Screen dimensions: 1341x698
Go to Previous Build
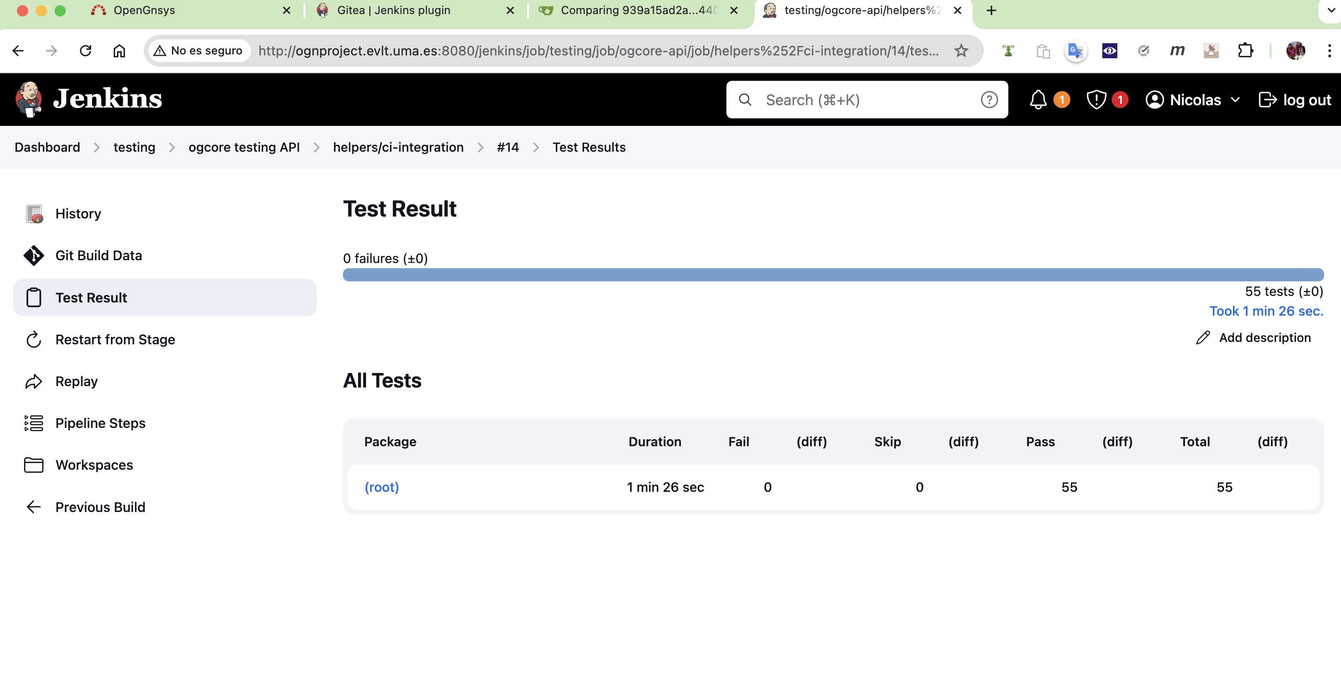164,507
